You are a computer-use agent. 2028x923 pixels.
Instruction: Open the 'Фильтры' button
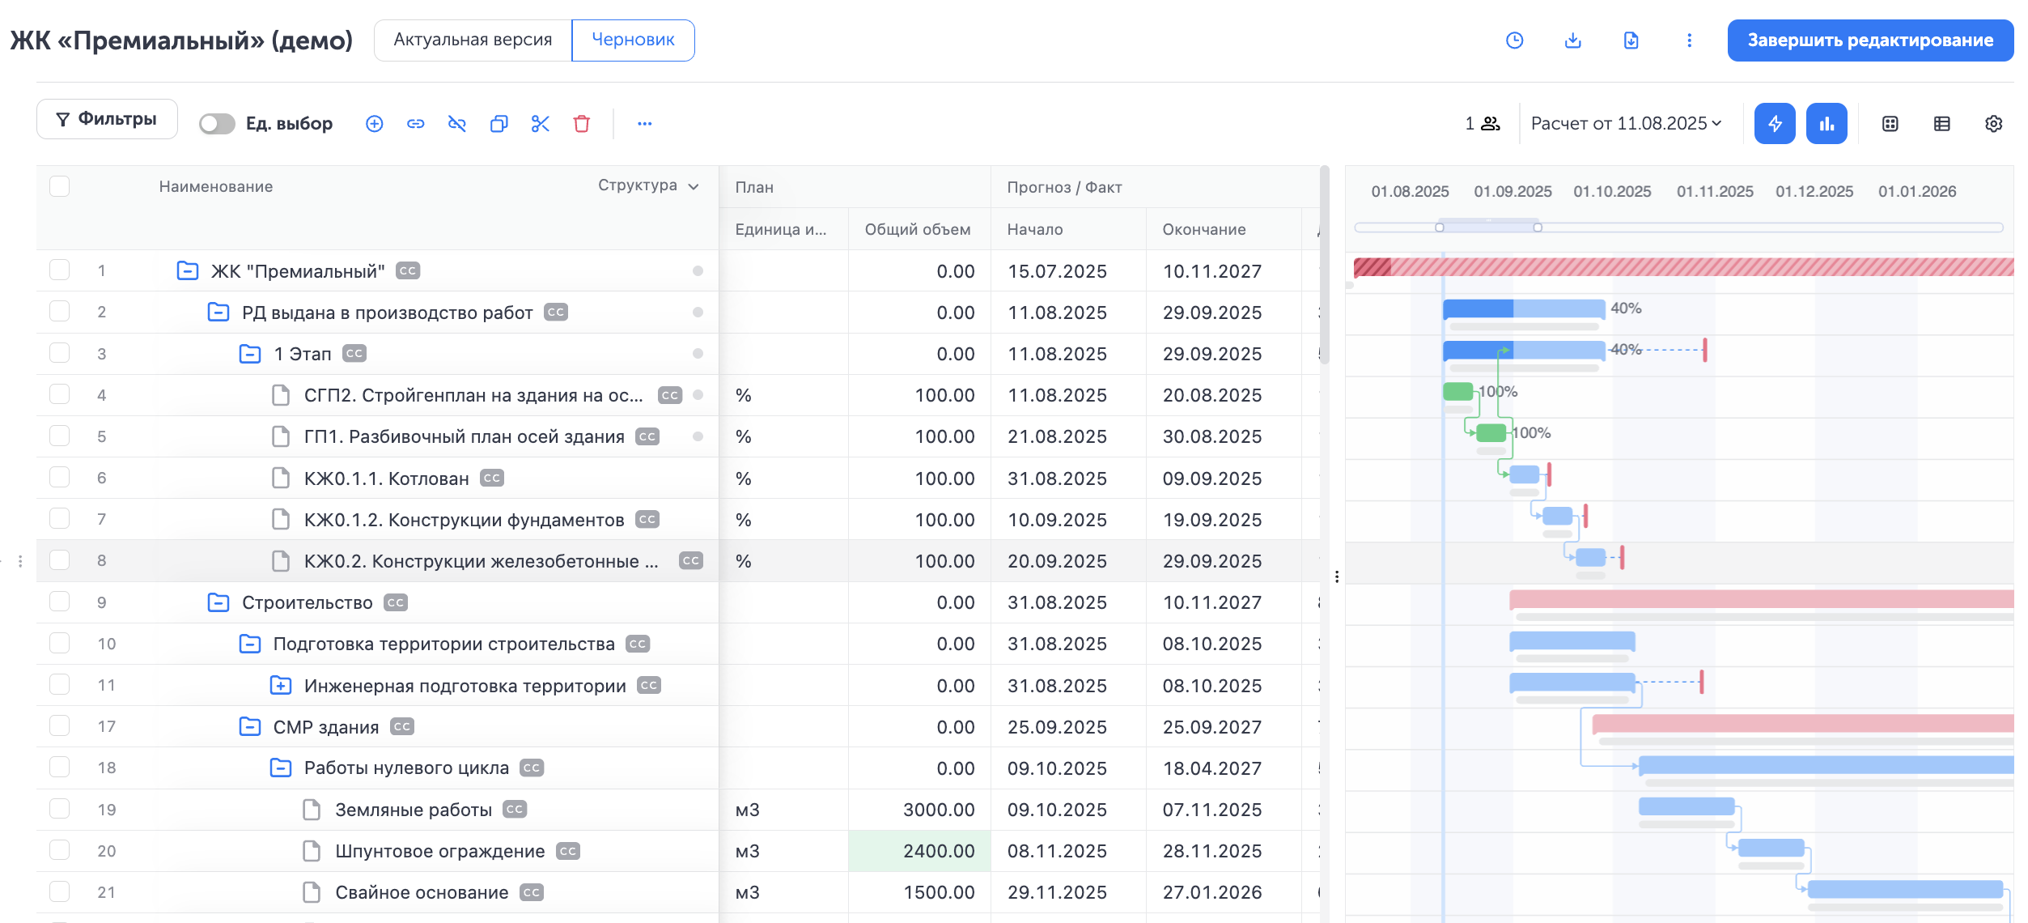pyautogui.click(x=107, y=120)
